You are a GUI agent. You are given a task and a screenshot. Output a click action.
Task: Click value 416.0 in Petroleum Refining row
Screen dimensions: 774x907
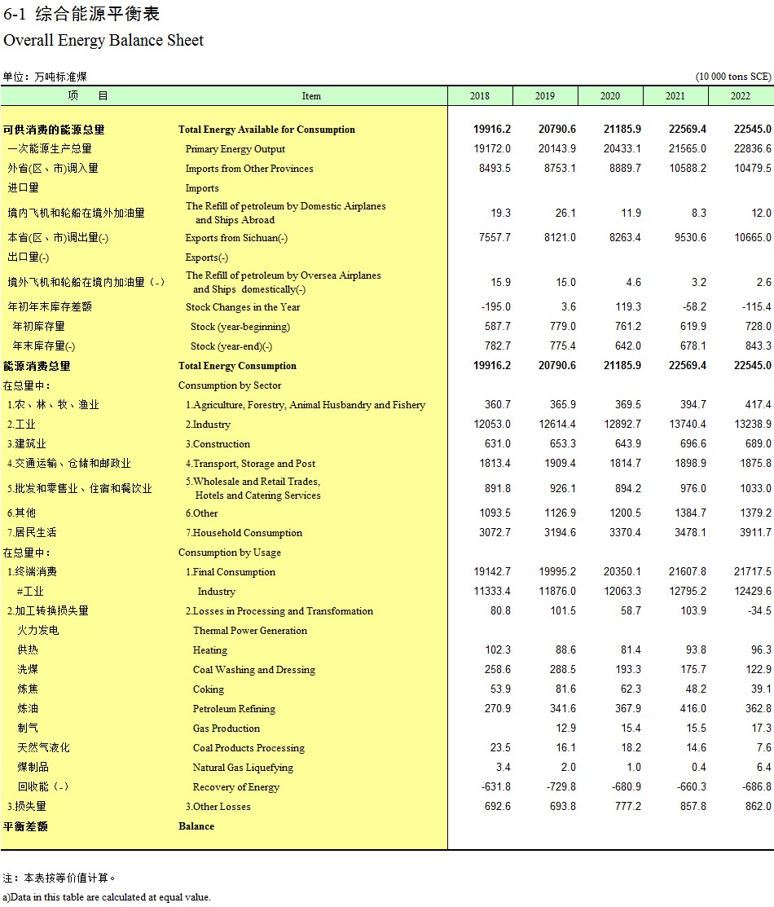tap(693, 709)
